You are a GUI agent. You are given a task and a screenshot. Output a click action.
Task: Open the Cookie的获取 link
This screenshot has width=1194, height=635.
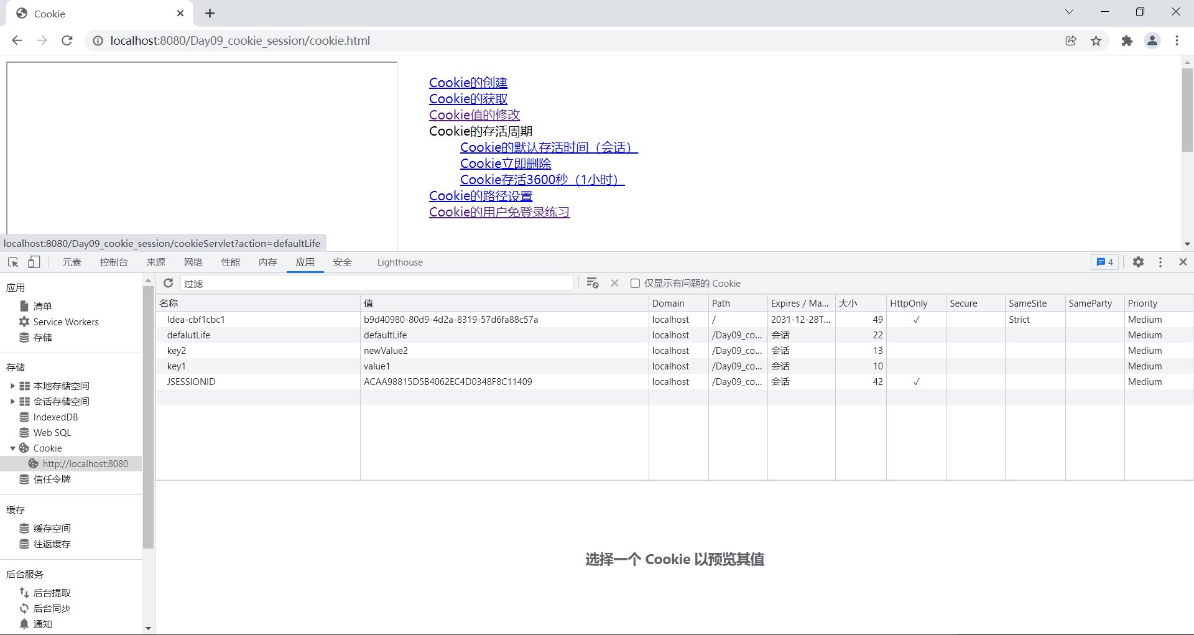tap(468, 99)
